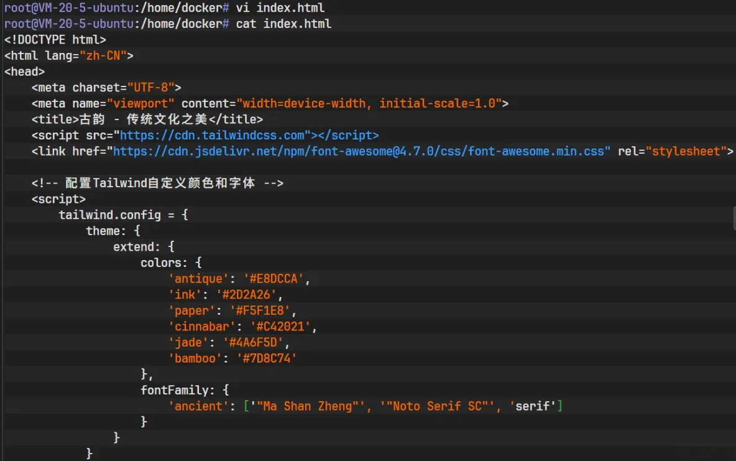Click the bamboo color value #7D8C74
This screenshot has height=461, width=736.
click(273, 358)
